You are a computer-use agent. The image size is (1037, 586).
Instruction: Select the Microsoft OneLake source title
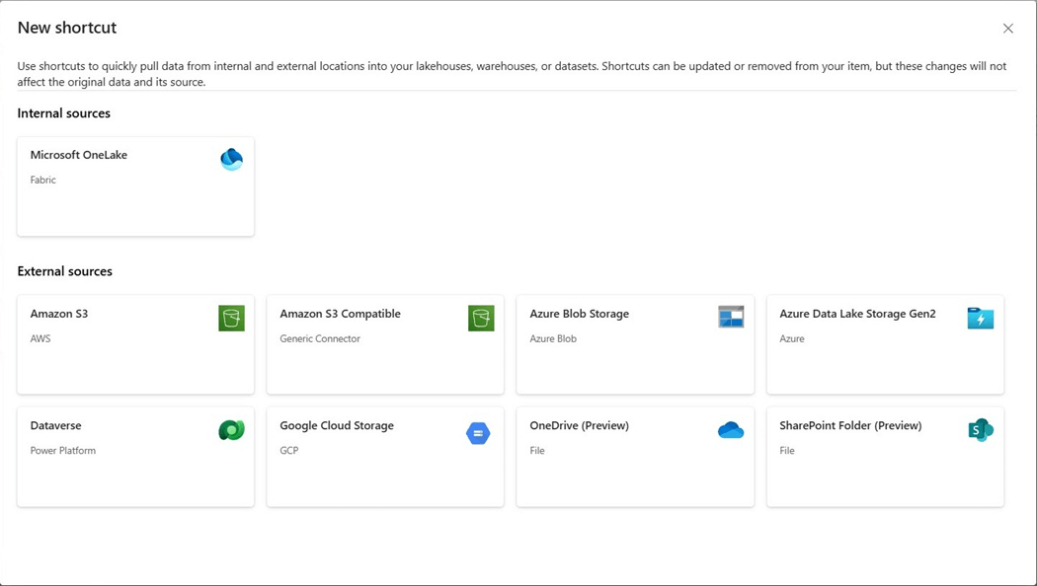[x=79, y=155]
